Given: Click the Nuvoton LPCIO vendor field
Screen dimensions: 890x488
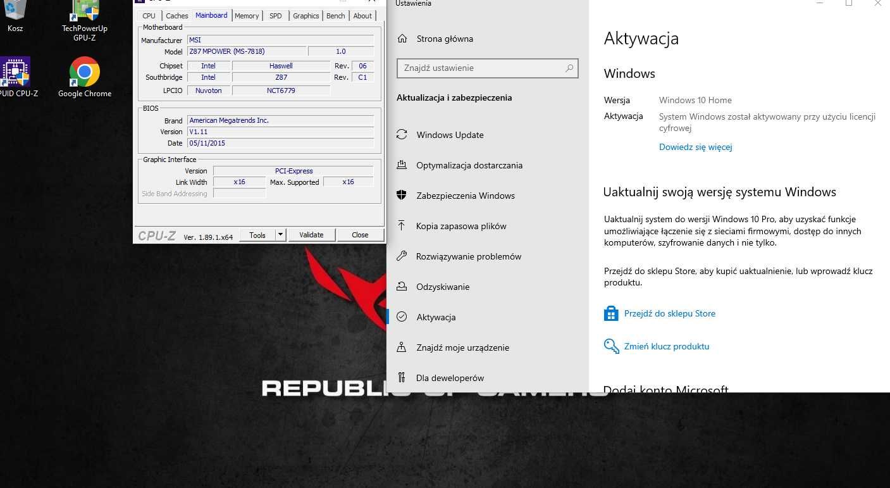Looking at the screenshot, I should [209, 91].
